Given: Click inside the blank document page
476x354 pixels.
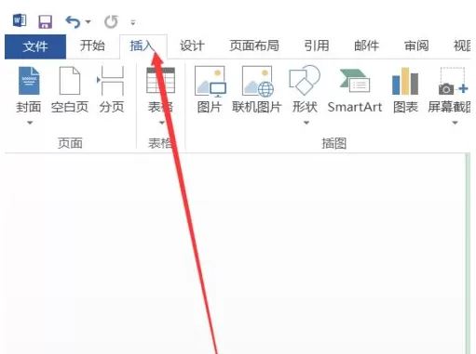Looking at the screenshot, I should point(235,254).
